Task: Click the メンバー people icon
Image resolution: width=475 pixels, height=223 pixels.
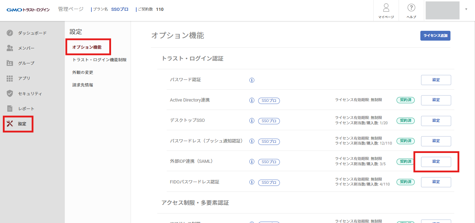Action: [x=10, y=48]
